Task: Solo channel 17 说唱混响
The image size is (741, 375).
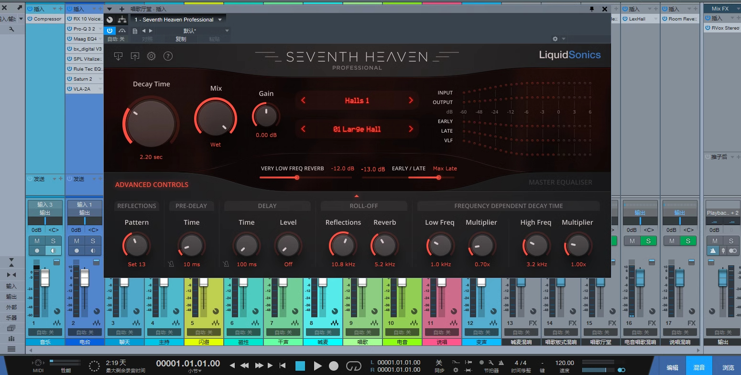Action: pos(688,241)
